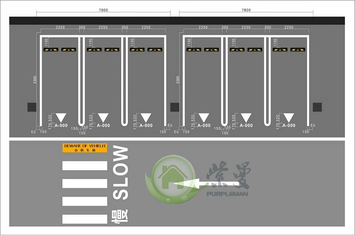The height and width of the screenshot is (235, 355).
Task: Click the A-000 label in the leftmost bay
Action: point(60,126)
